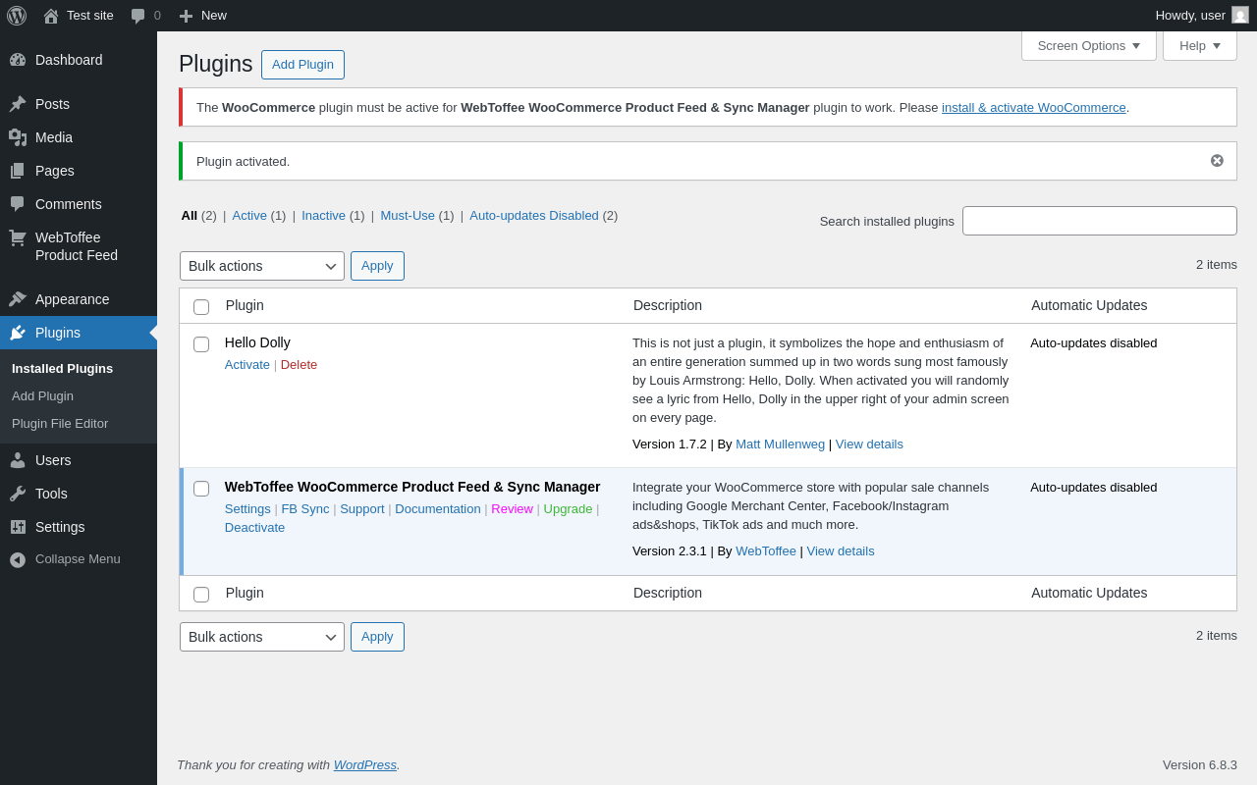Click the Add Plugin button
1257x785 pixels.
(x=302, y=65)
